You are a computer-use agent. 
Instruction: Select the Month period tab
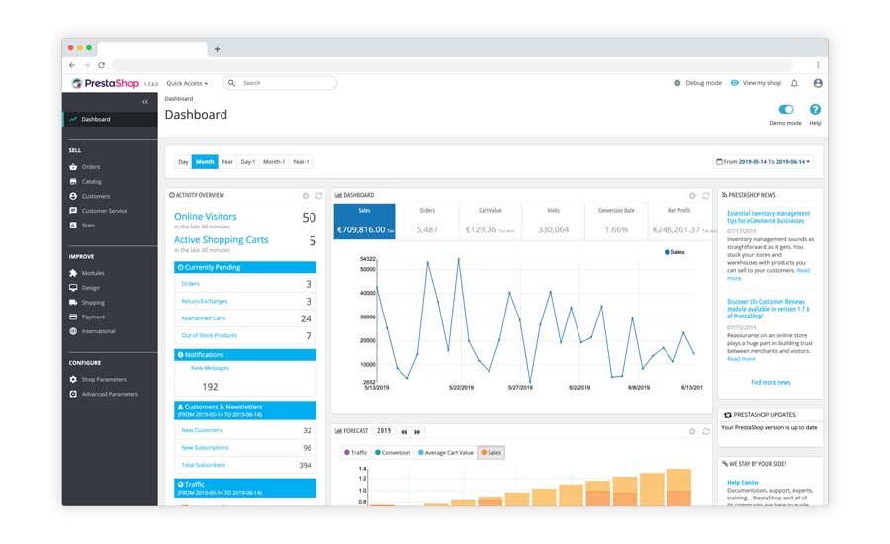(x=205, y=162)
